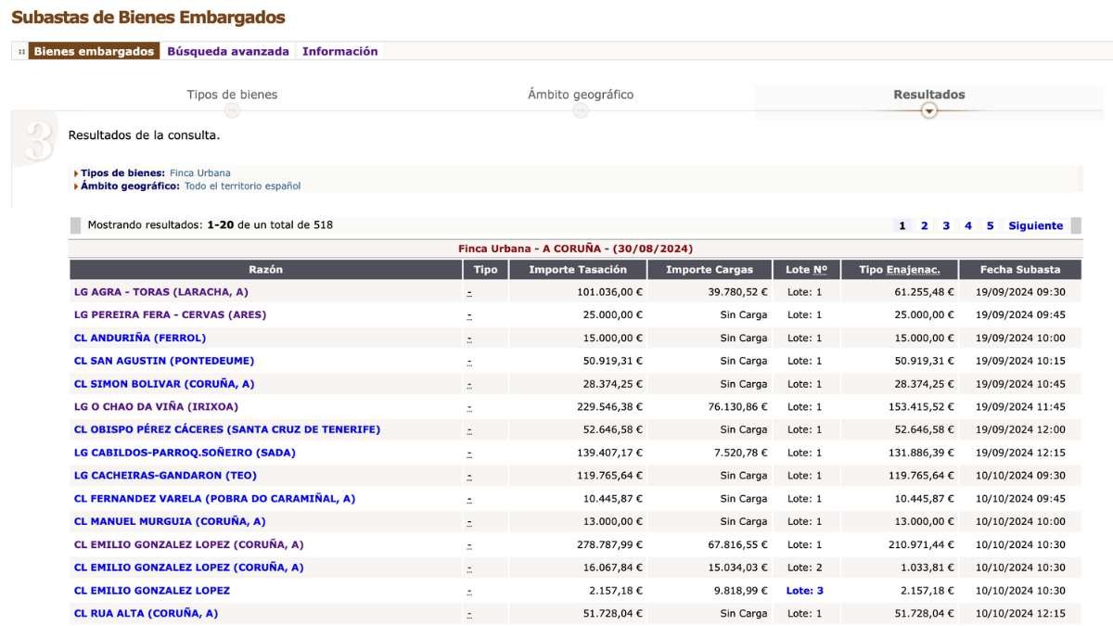Open CL ANDURIÑA (FERROL) listing
This screenshot has height=626, width=1113.
coord(140,338)
